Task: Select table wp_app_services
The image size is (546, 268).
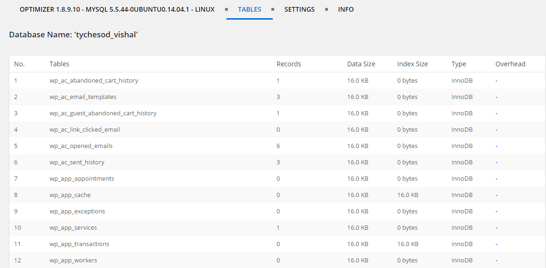Action: [x=73, y=228]
